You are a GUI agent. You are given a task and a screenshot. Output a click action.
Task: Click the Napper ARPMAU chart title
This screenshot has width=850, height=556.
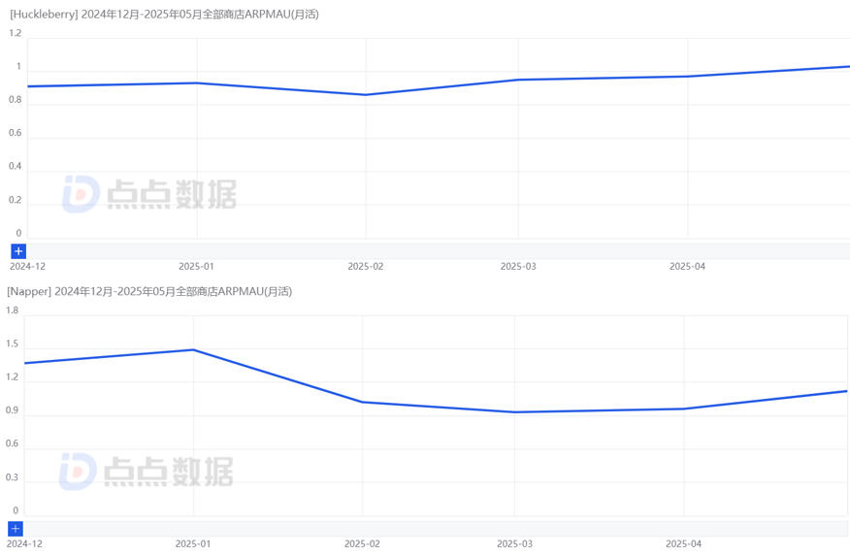149,291
